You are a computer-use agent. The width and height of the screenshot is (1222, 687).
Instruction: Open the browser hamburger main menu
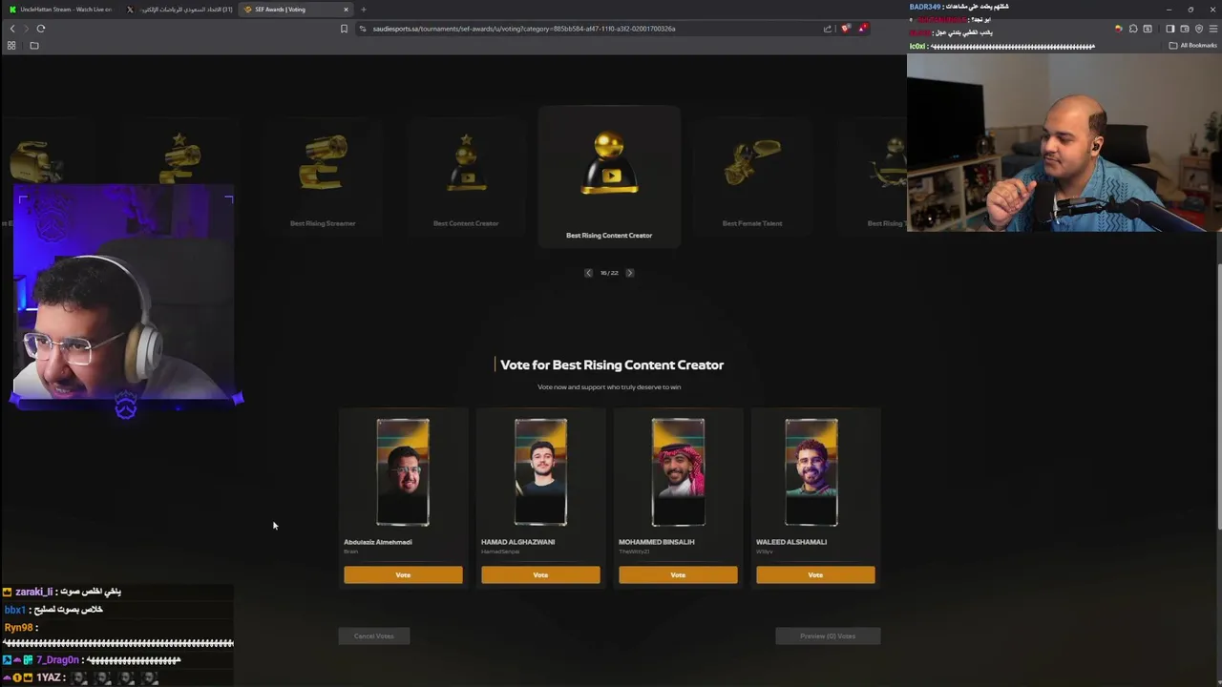click(x=1213, y=29)
